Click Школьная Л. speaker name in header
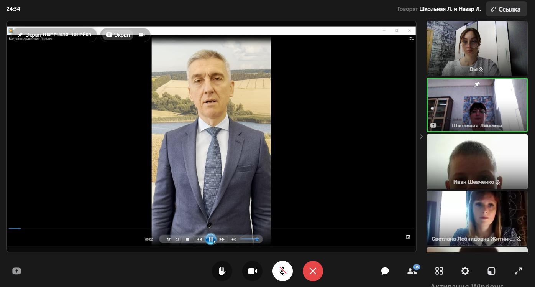Screen dimensions: 535x287 (435, 9)
